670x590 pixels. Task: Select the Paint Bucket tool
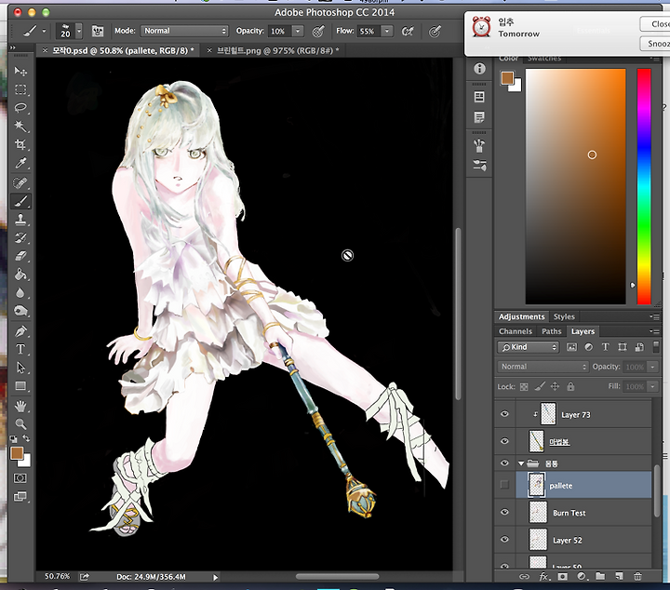[20, 274]
